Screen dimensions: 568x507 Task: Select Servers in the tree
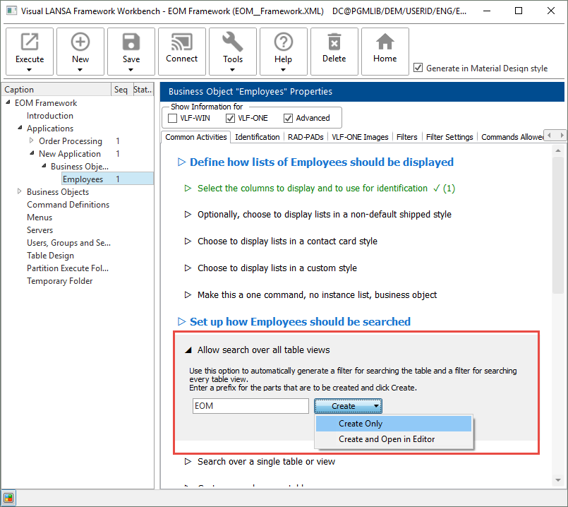pyautogui.click(x=40, y=229)
